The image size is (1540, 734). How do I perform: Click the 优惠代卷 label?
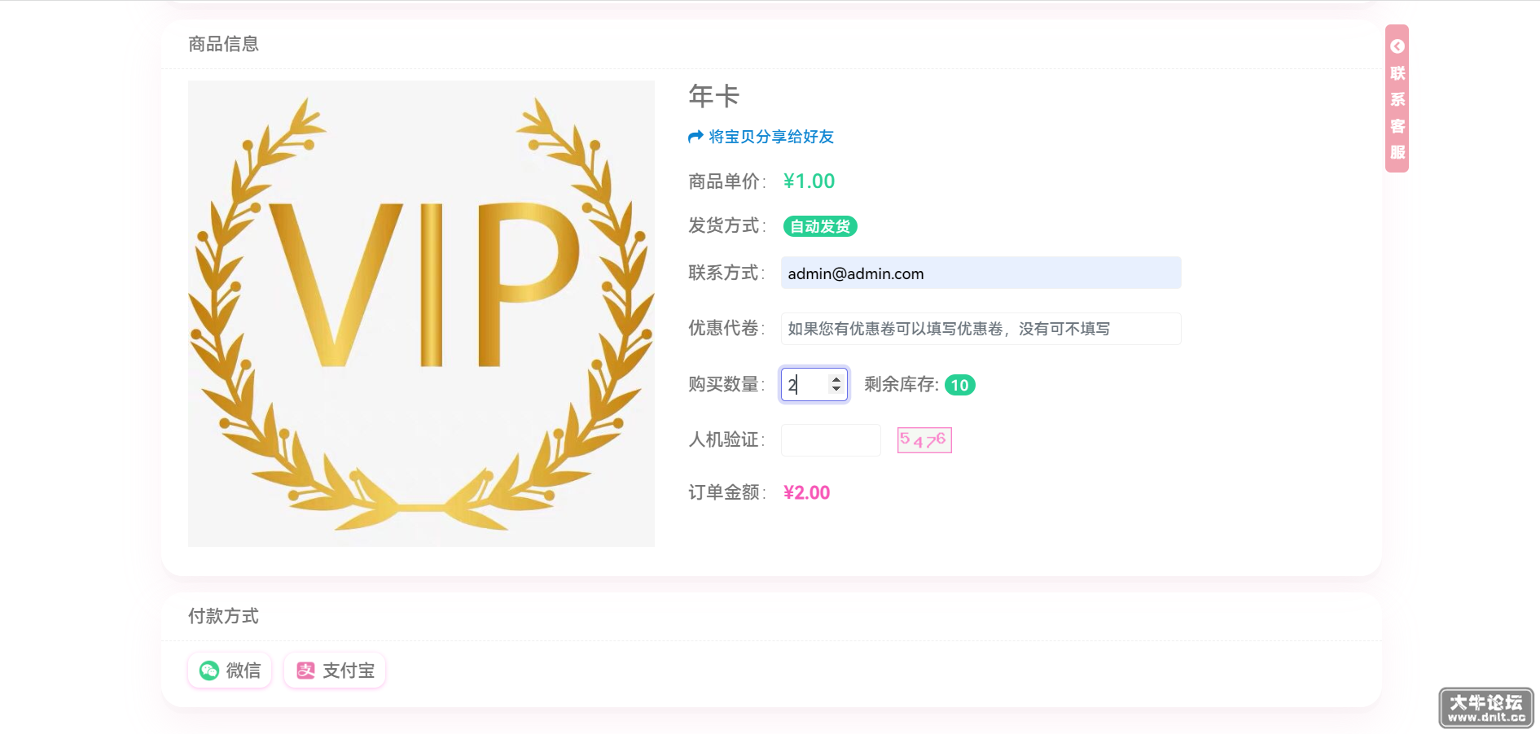726,328
